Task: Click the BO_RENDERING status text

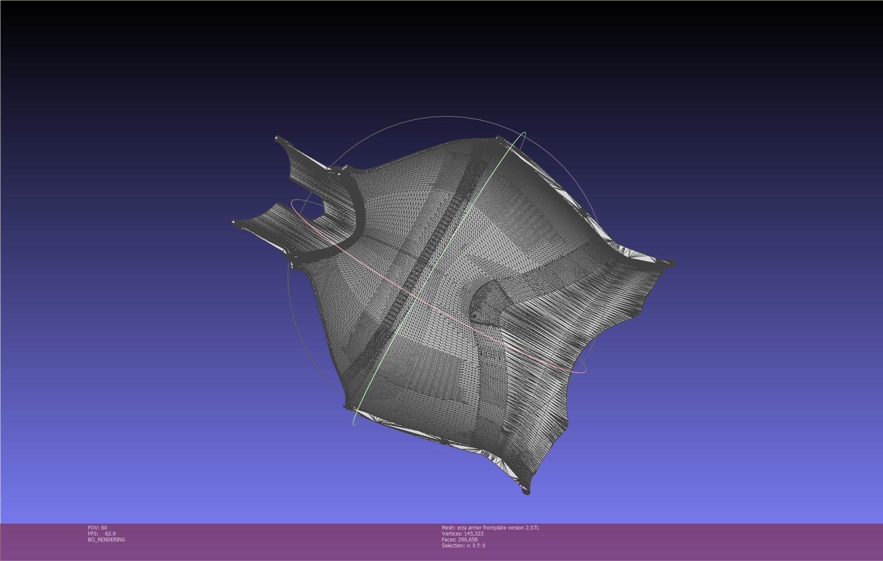Action: pyautogui.click(x=106, y=539)
